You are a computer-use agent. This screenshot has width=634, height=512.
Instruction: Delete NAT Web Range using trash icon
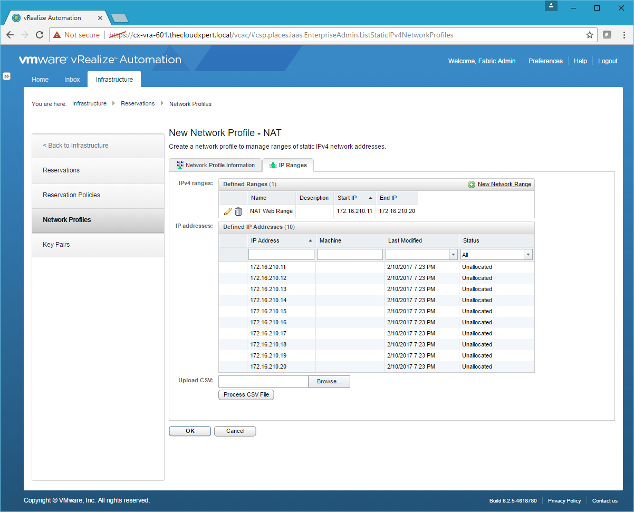tap(238, 211)
